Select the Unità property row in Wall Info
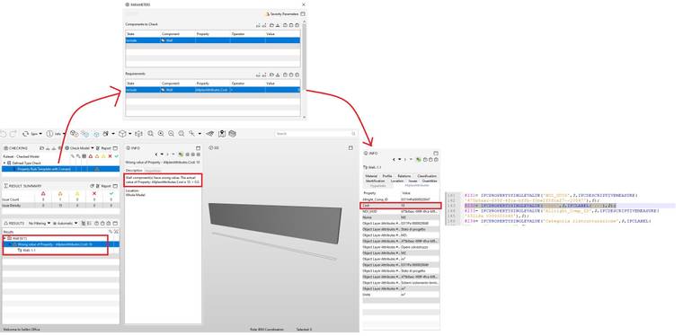 click(401, 295)
